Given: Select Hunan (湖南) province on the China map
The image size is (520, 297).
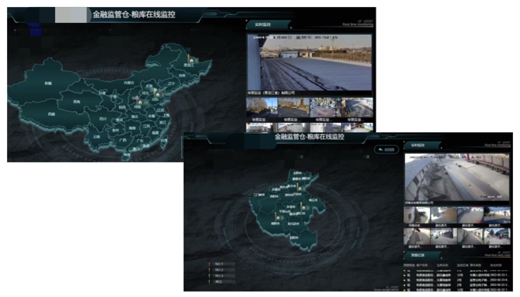Looking at the screenshot, I should pos(132,128).
